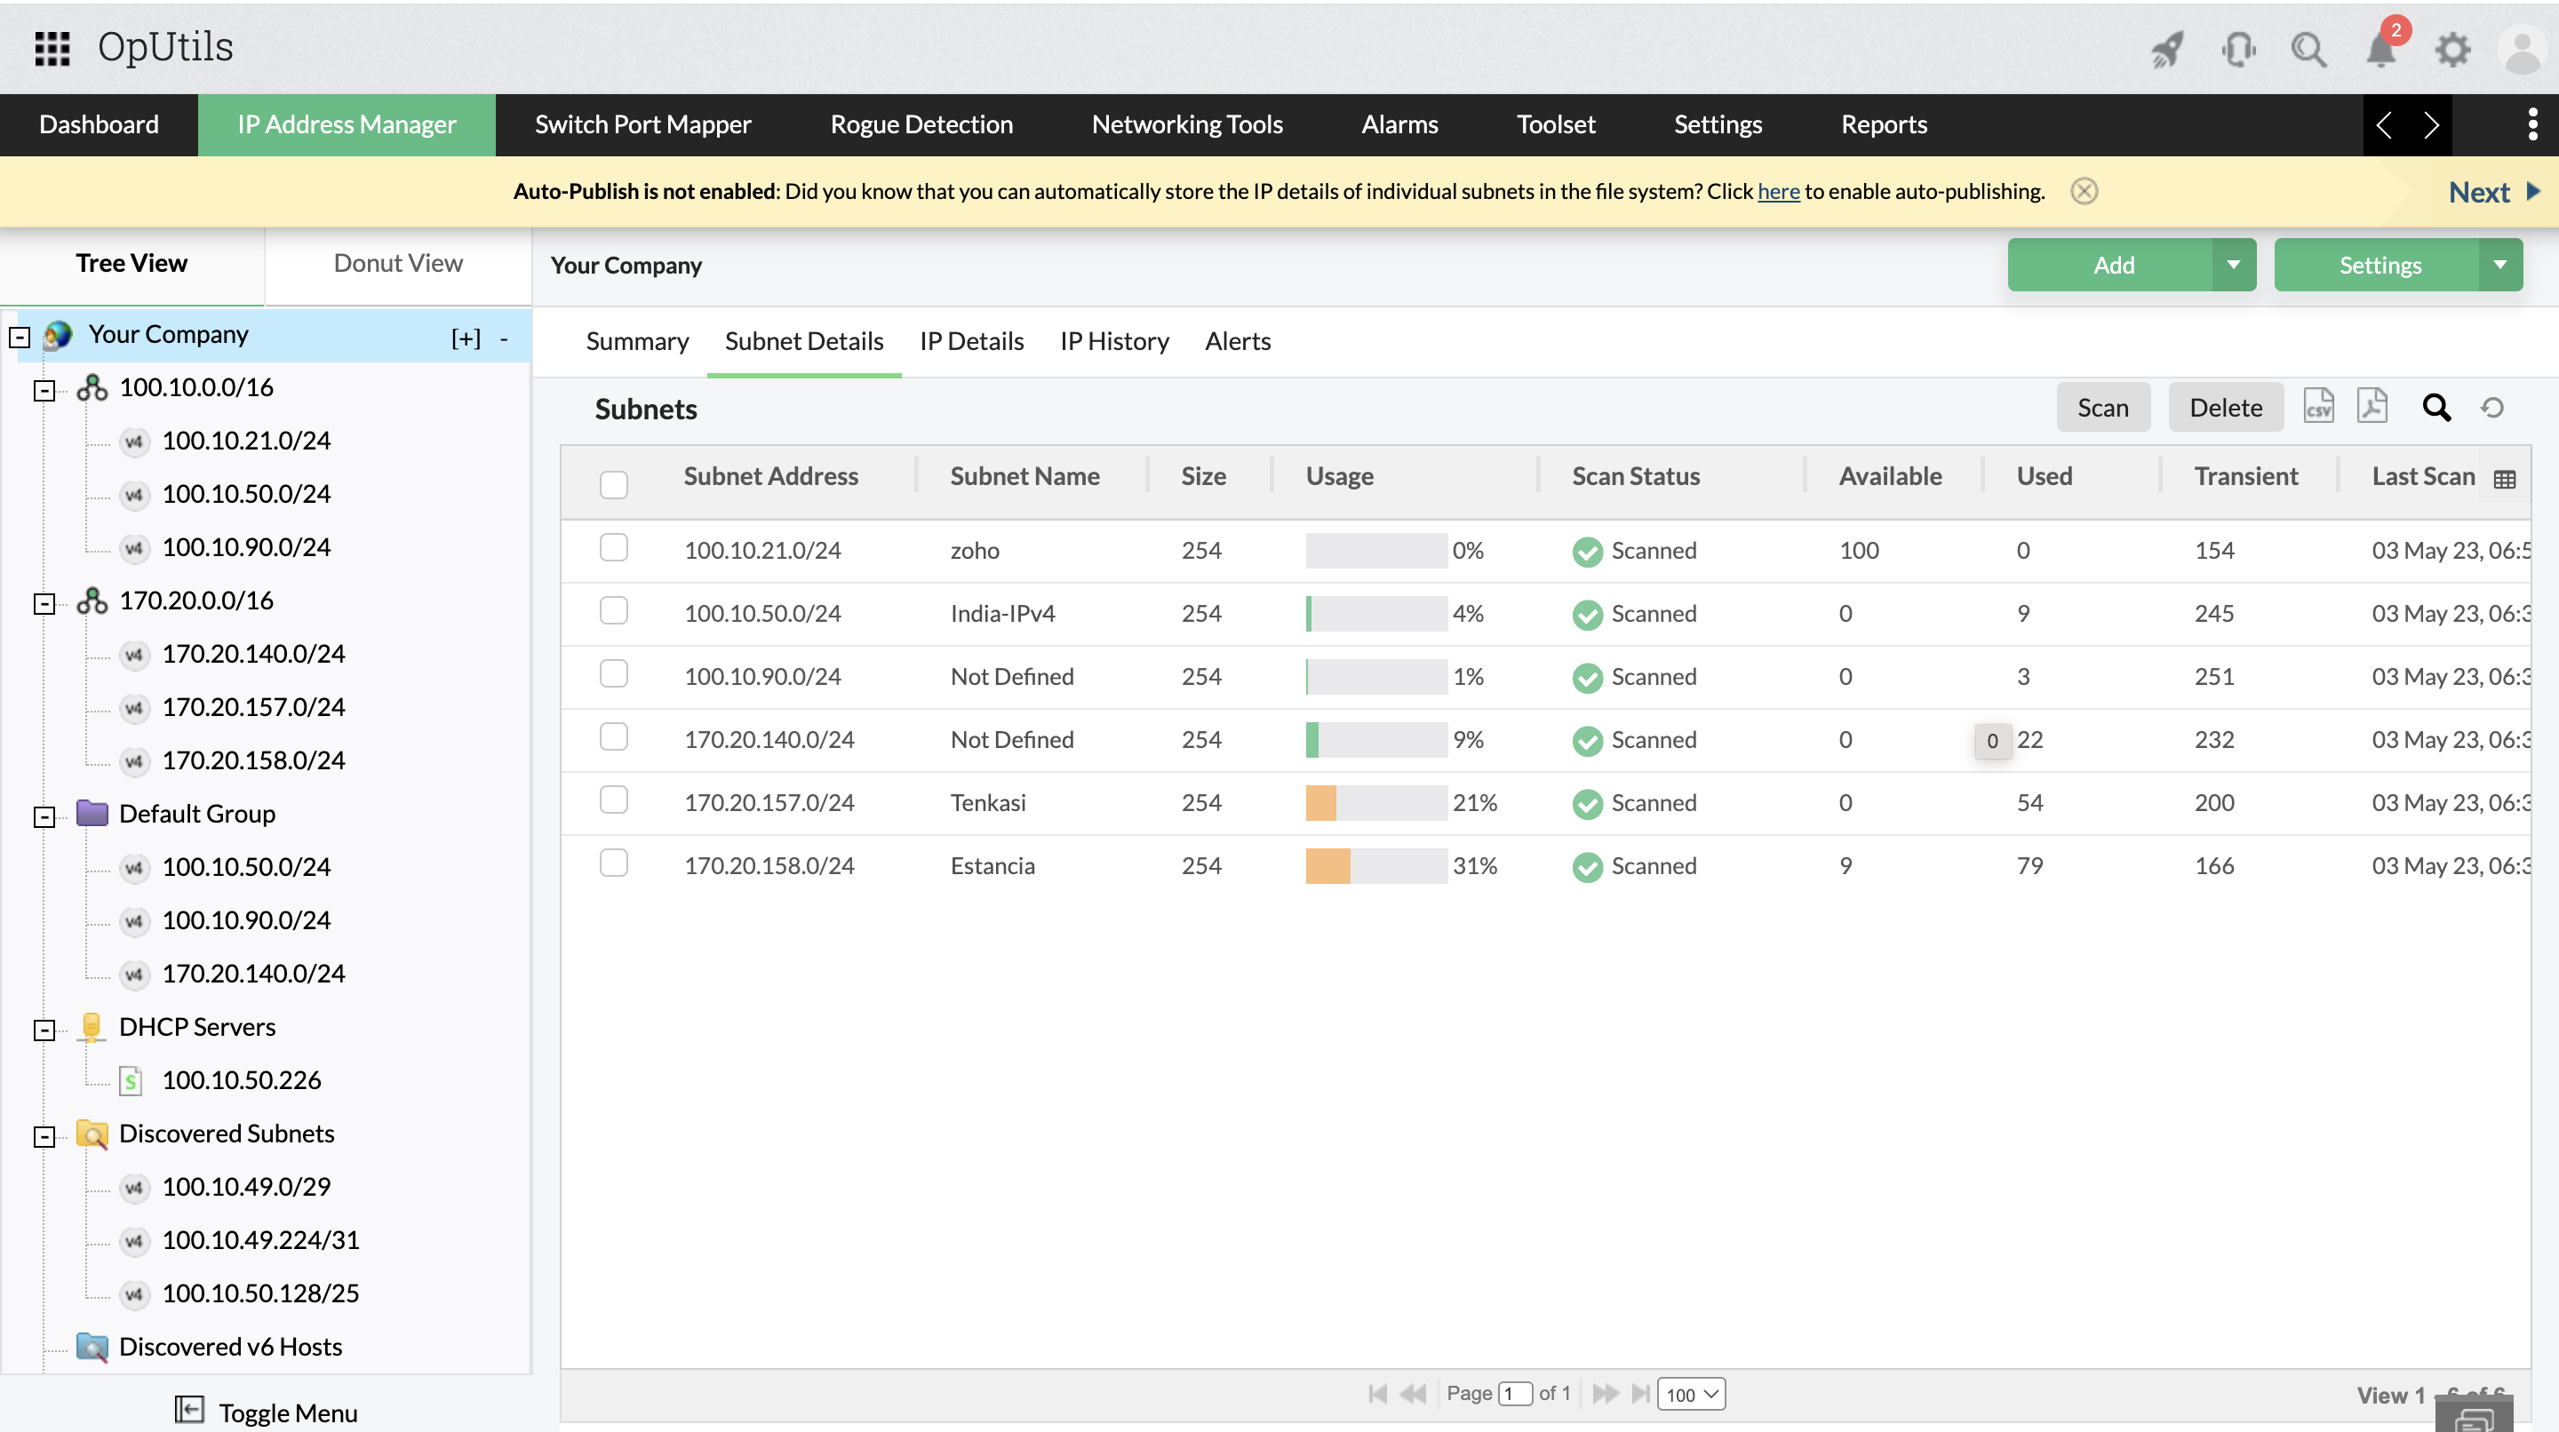Tick the 170.20.158.0/24 Estancia checkbox
2559x1432 pixels.
point(614,862)
